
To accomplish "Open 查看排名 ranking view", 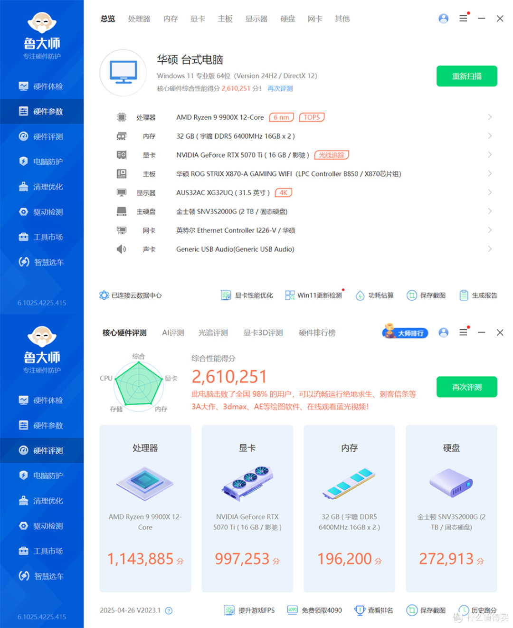I will pyautogui.click(x=374, y=610).
